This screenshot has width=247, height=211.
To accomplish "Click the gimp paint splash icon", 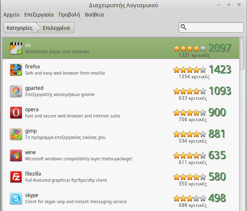I will 16,134.
